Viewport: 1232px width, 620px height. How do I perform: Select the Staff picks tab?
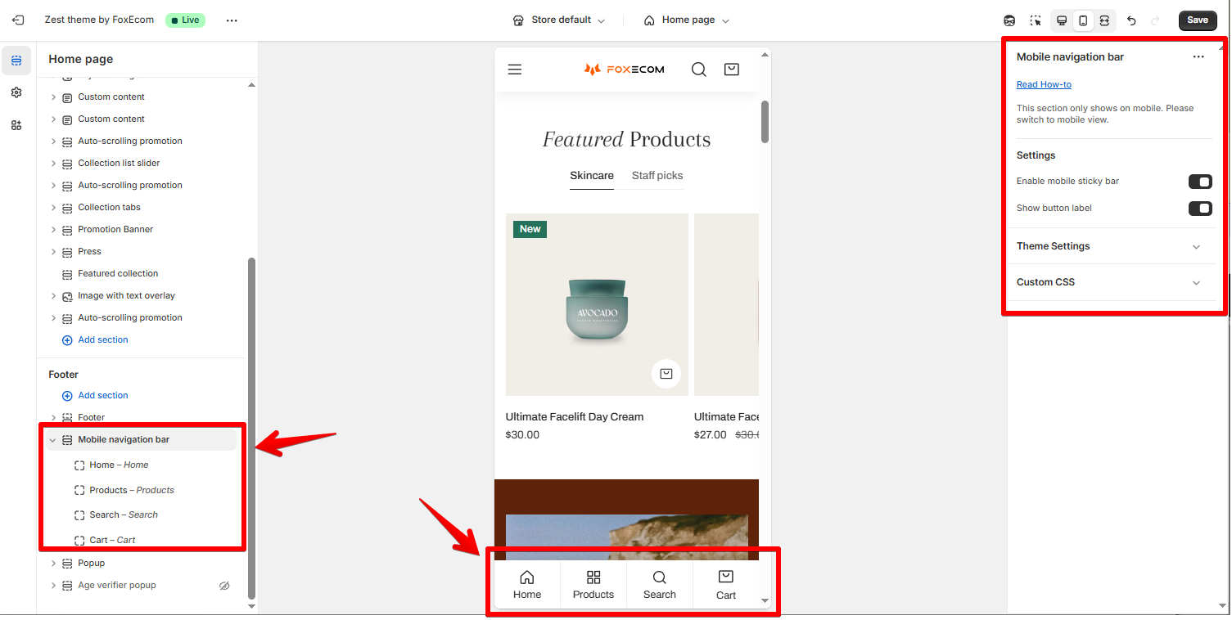pos(657,176)
